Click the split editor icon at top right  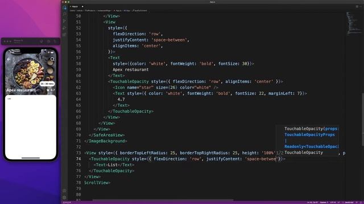(x=357, y=7)
